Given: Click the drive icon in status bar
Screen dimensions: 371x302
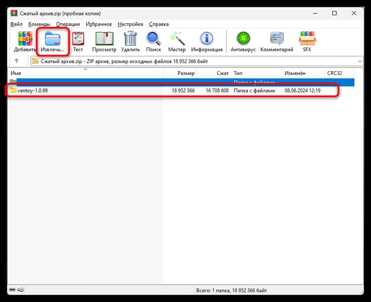Looking at the screenshot, I should pos(12,290).
